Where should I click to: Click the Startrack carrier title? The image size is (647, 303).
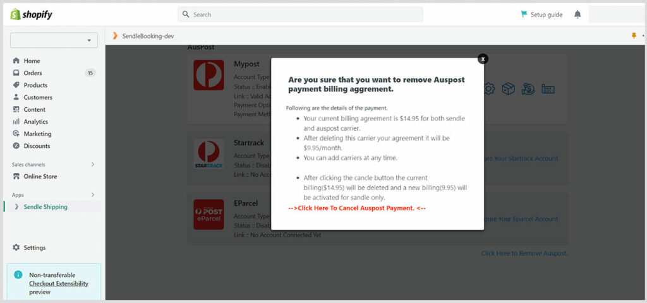[249, 143]
